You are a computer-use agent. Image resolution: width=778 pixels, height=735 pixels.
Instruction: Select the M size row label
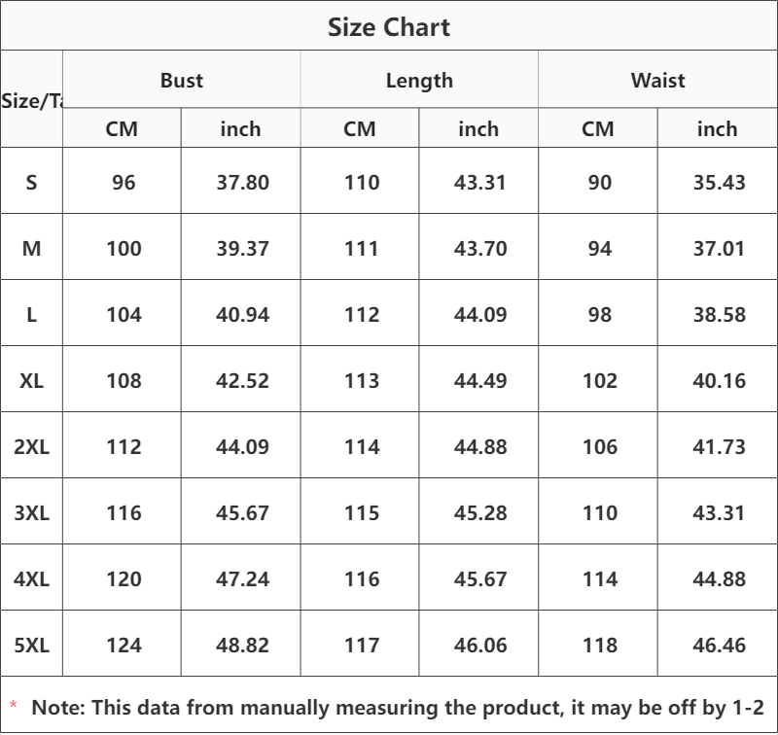[x=31, y=249]
